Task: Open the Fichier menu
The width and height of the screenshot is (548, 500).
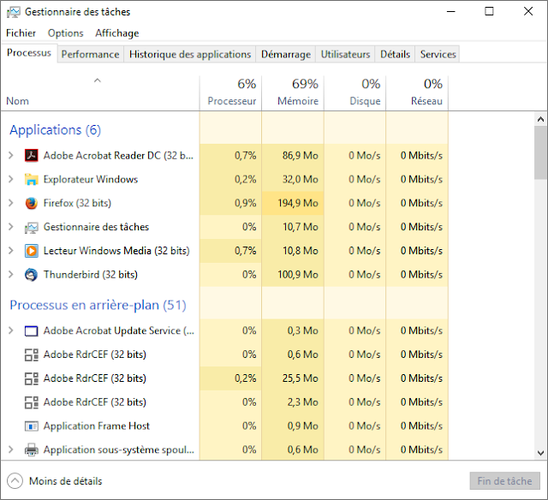Action: pos(21,33)
